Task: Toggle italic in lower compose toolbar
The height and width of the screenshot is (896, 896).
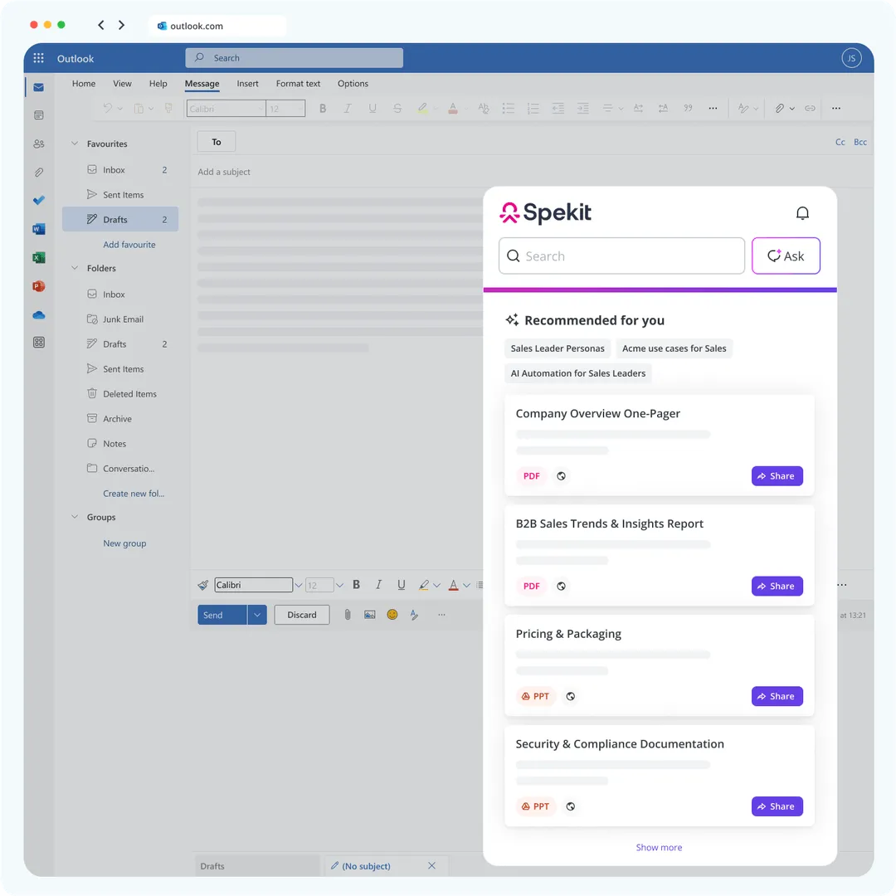Action: coord(378,585)
